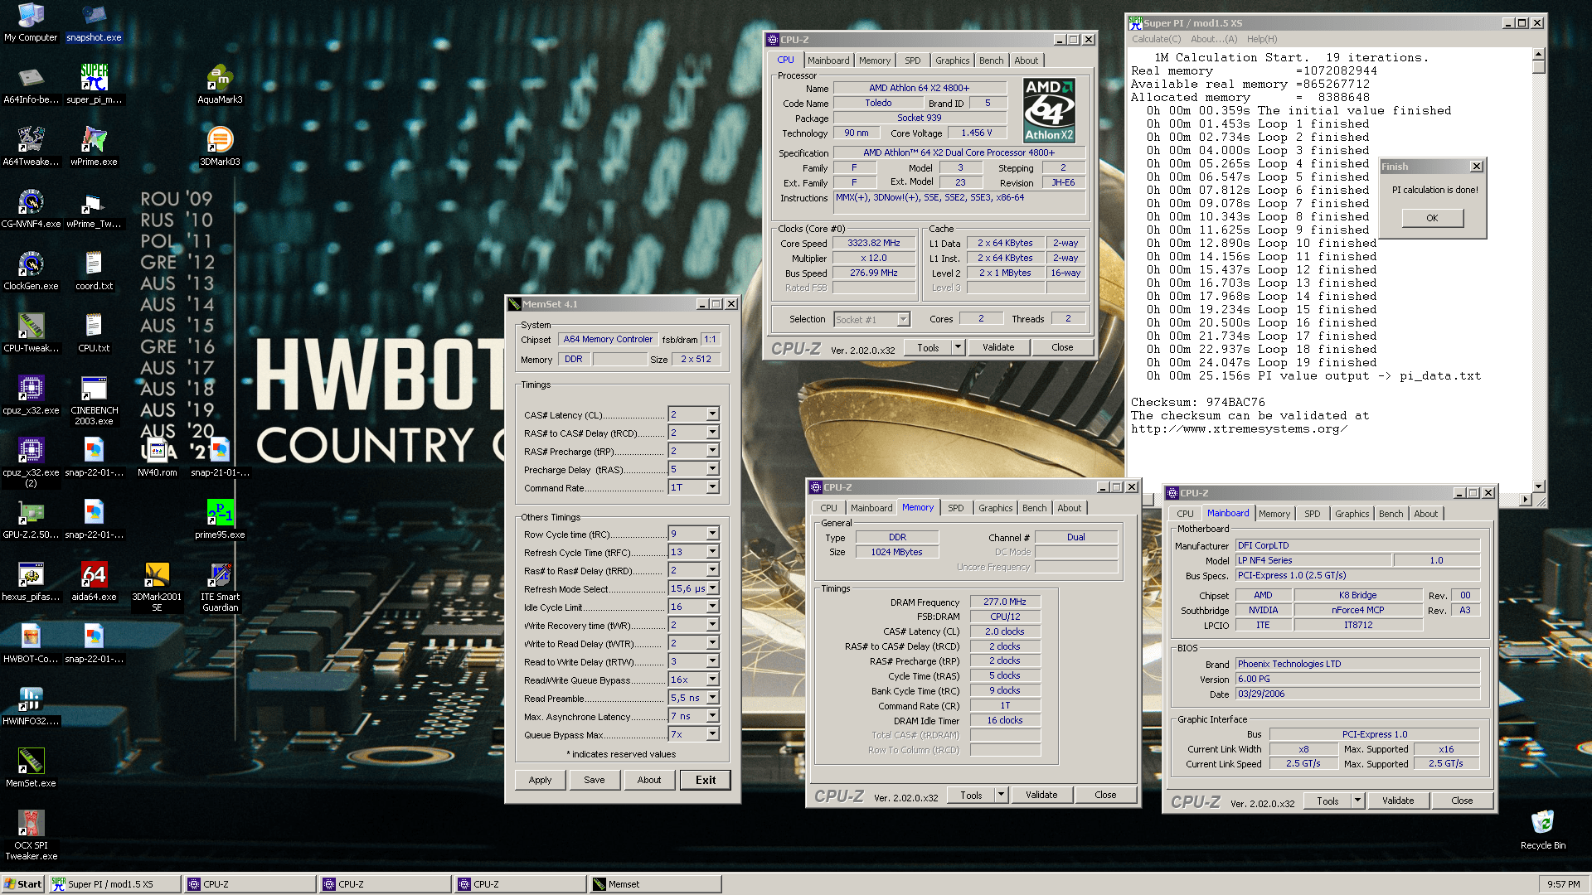This screenshot has width=1592, height=895.
Task: Expand the RAS# to CAS# Delay dropdown
Action: click(712, 433)
